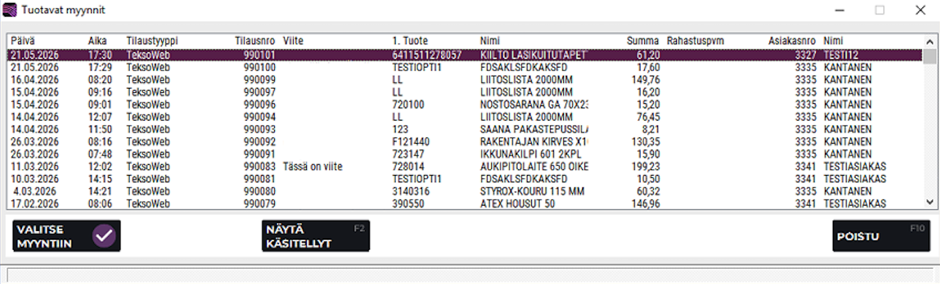Click the sum 149,76
The image size is (940, 284).
pos(646,79)
